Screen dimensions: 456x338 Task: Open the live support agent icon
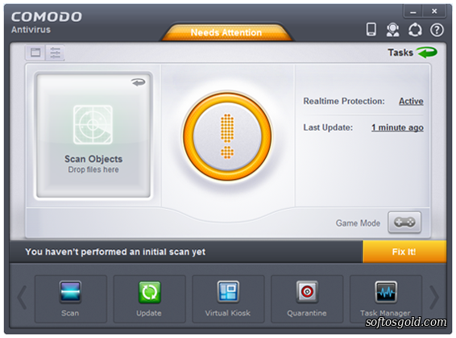pos(392,30)
